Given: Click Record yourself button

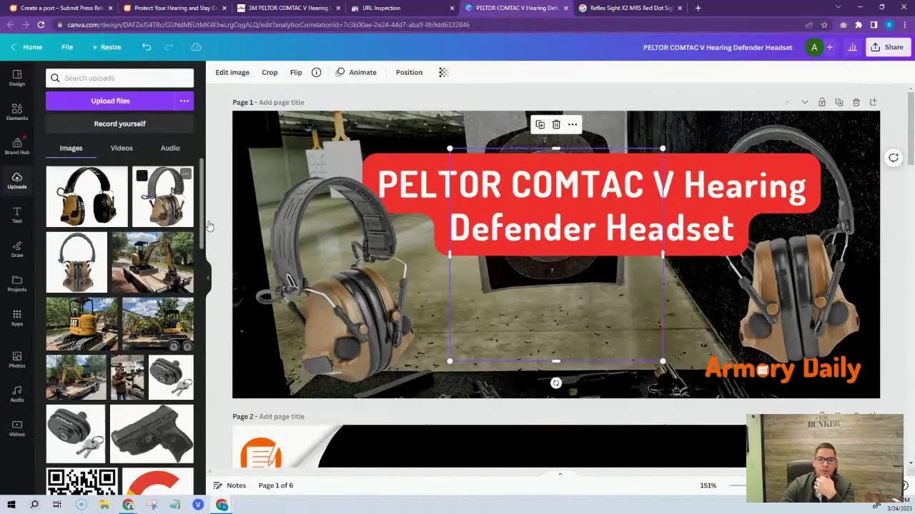Looking at the screenshot, I should point(119,124).
